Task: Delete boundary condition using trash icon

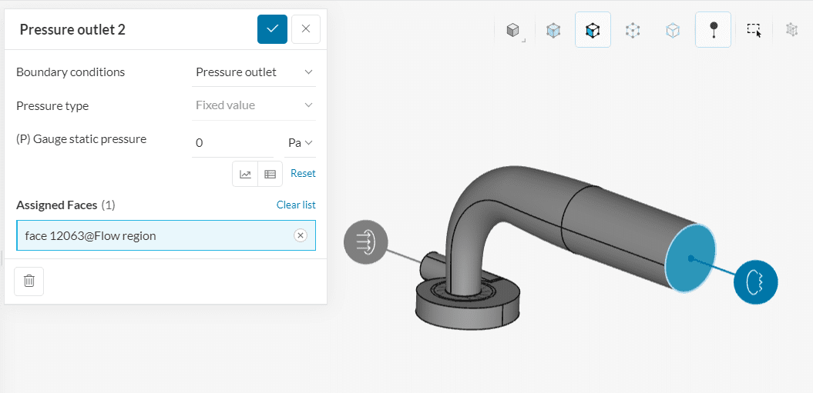Action: (29, 281)
